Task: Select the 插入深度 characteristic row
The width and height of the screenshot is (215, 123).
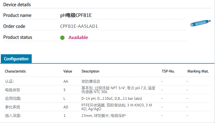Action: 13,116
